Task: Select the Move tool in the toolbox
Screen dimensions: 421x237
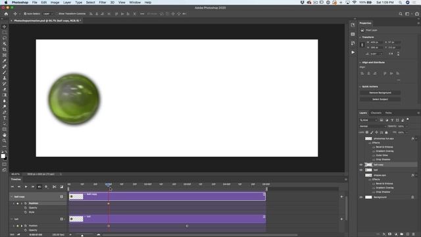Action: click(x=5, y=26)
